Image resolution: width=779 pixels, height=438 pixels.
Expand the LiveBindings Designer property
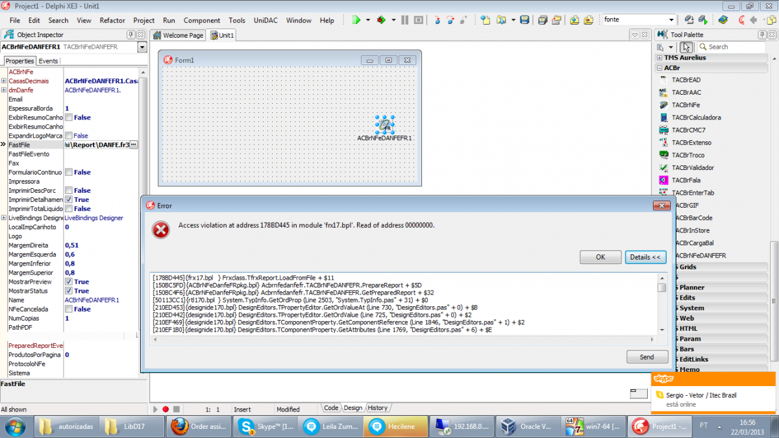(x=4, y=218)
